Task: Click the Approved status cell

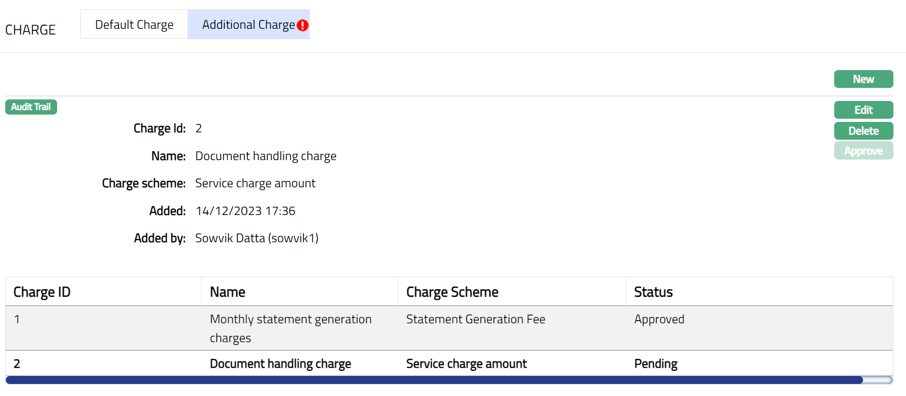Action: [659, 319]
